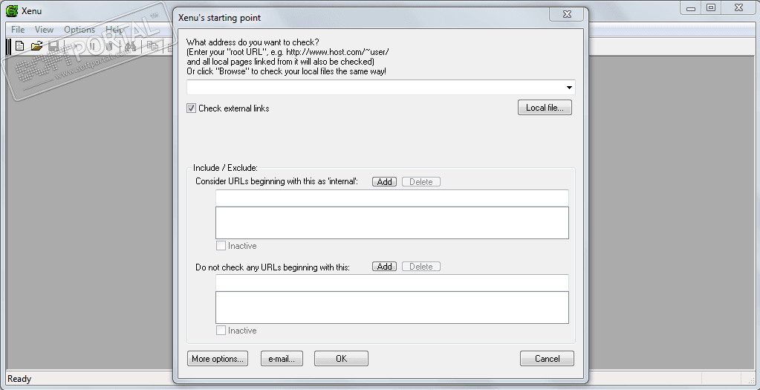Click the Copy toolbar icon
The height and width of the screenshot is (390, 760).
click(x=152, y=46)
